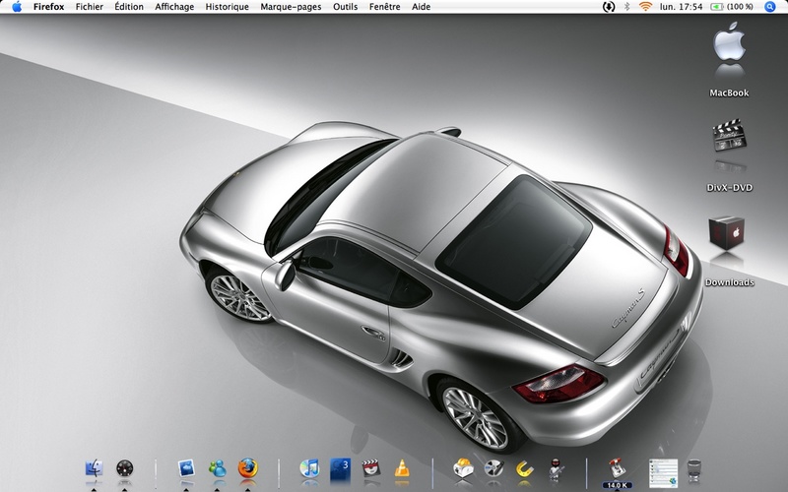Open Finder from the dock
Image resolution: width=788 pixels, height=492 pixels.
[x=94, y=468]
